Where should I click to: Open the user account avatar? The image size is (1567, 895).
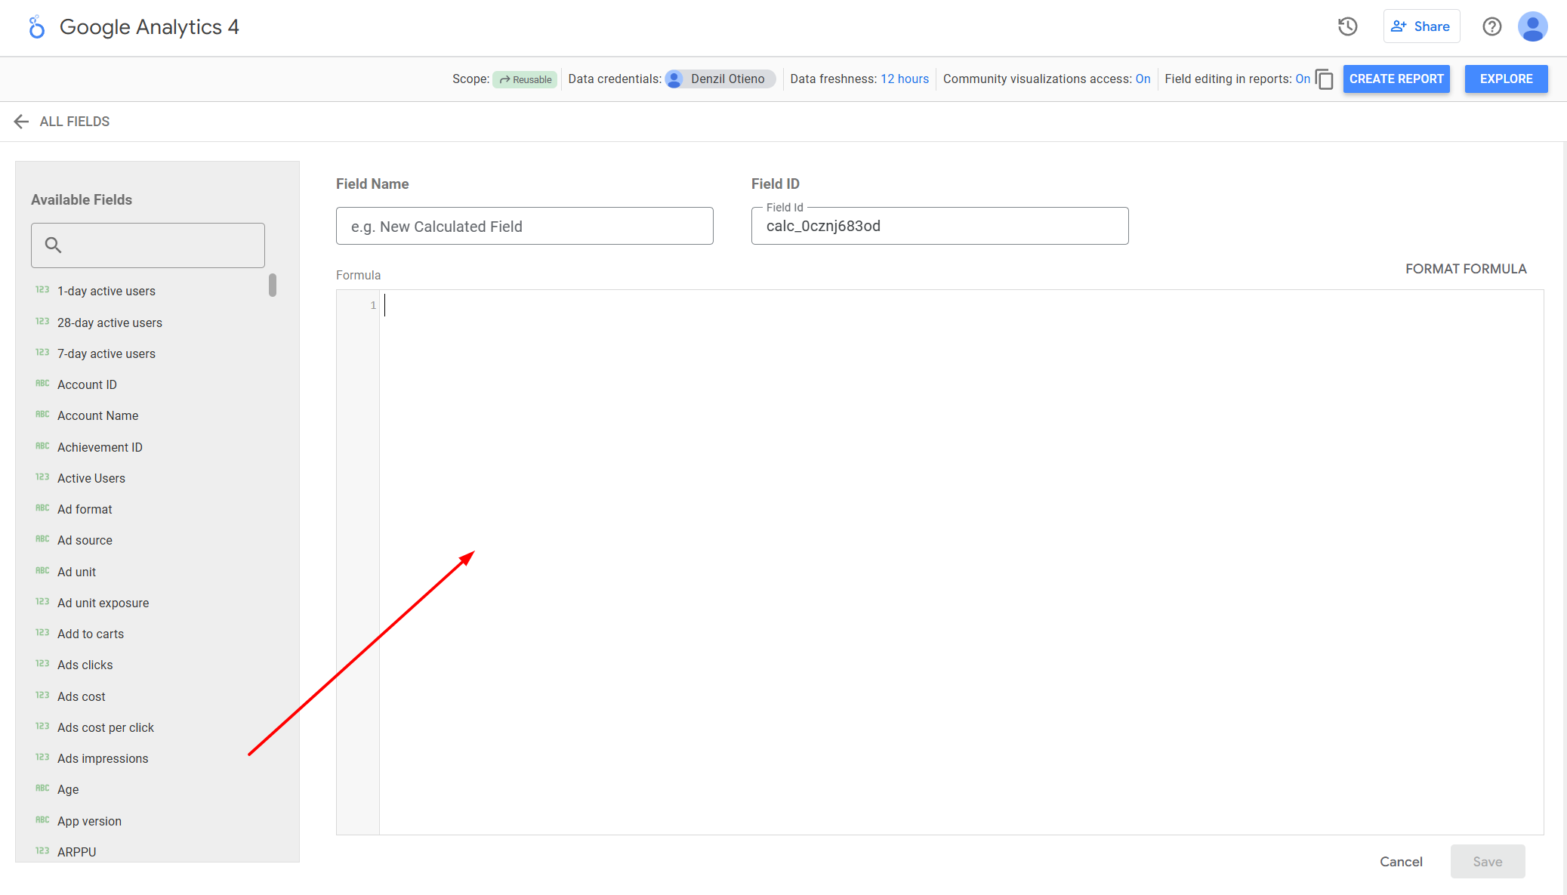(1532, 27)
